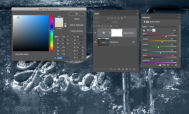189x114 pixels.
Task: Open the Properties panel flyout menu
Action: click(x=179, y=17)
